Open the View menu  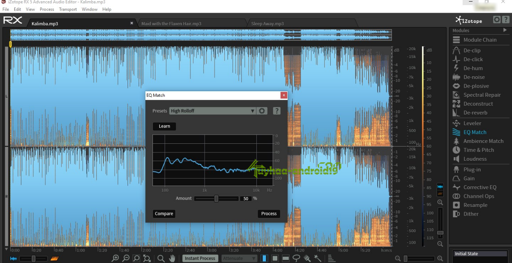pos(30,9)
